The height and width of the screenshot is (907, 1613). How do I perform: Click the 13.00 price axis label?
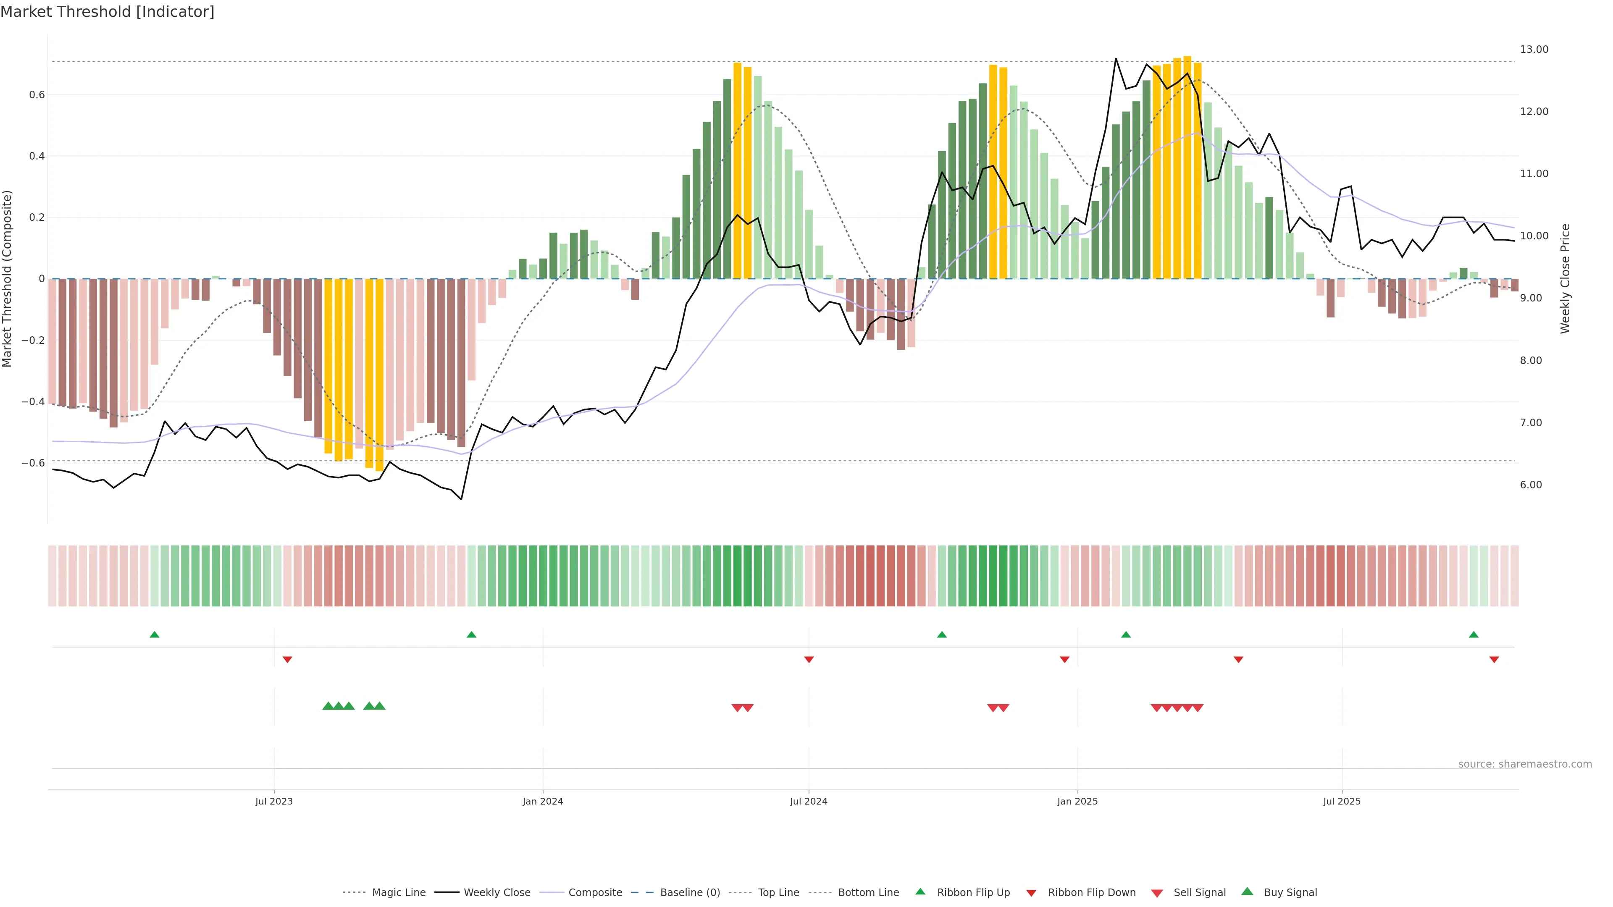pyautogui.click(x=1534, y=50)
